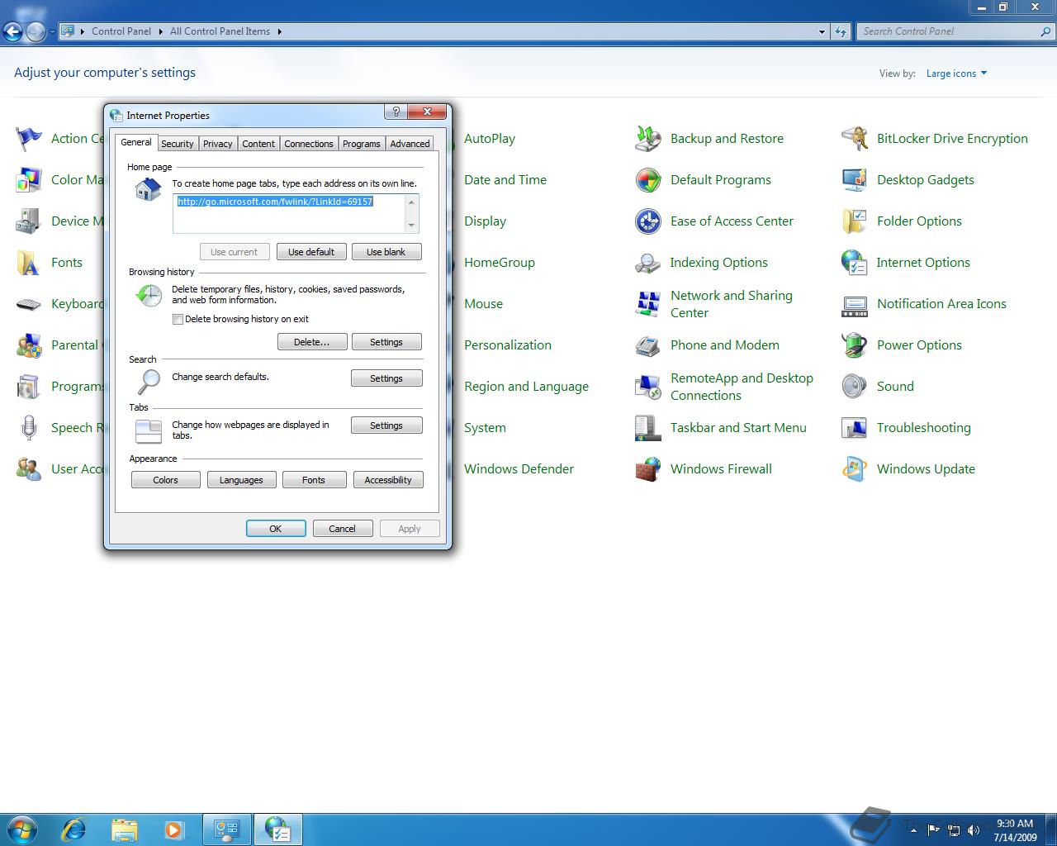Click the Troubleshooting icon
The width and height of the screenshot is (1057, 846).
pyautogui.click(x=855, y=428)
